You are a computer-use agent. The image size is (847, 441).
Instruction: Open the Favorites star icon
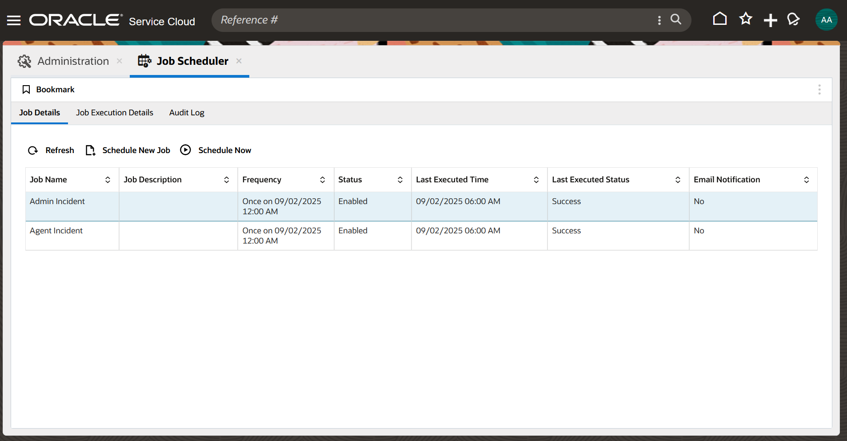pos(746,19)
